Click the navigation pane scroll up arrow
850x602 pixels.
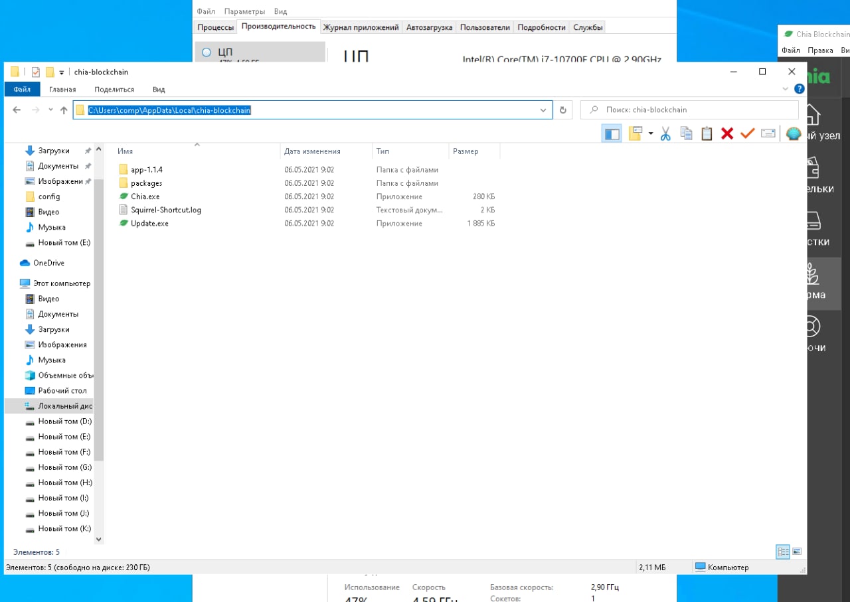pos(99,149)
